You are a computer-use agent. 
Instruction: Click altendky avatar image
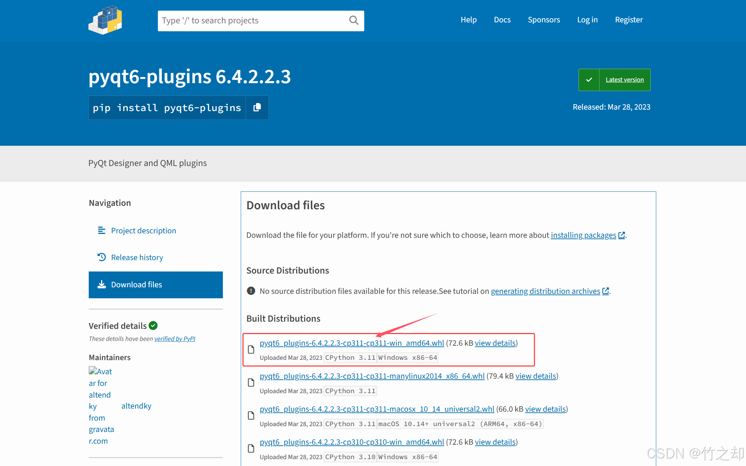point(102,406)
